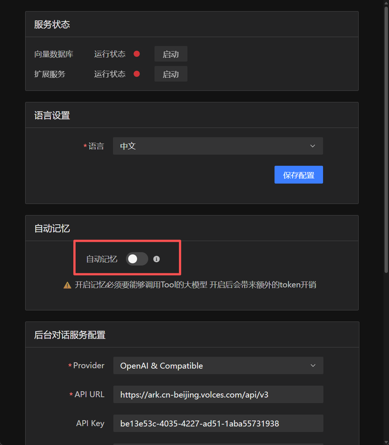Click the 向量数据库 service label
Viewport: 389px width, 445px height.
(x=54, y=54)
